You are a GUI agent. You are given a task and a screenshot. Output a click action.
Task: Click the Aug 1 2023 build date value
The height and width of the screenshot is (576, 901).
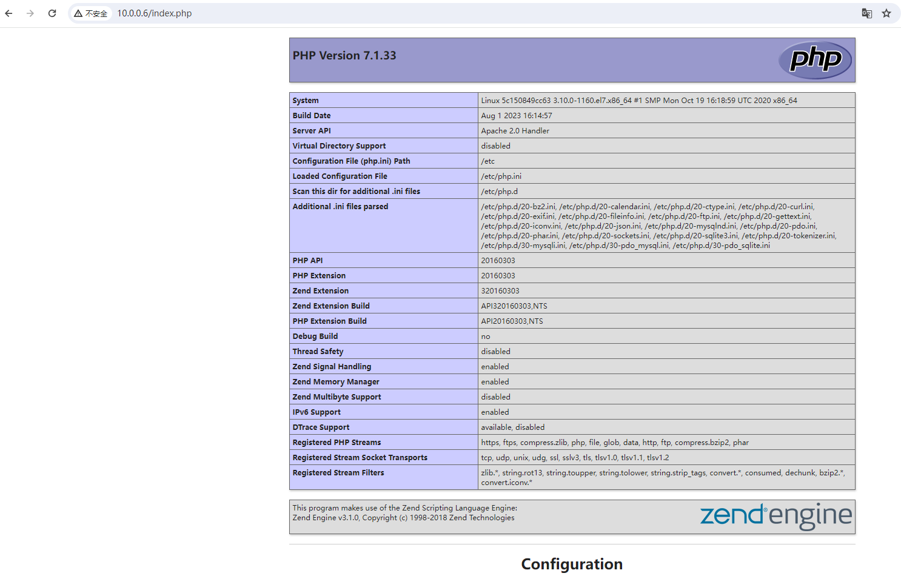(517, 116)
